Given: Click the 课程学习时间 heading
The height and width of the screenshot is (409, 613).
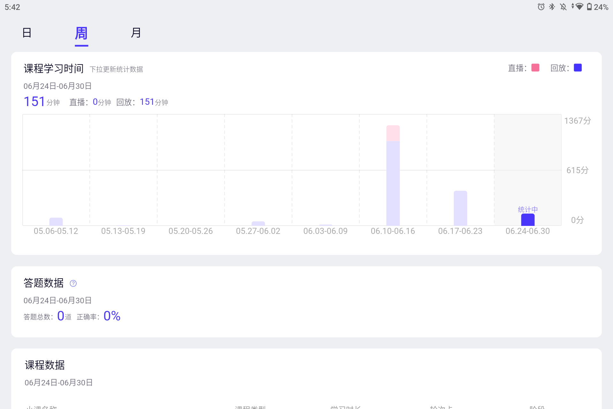Looking at the screenshot, I should pos(54,68).
